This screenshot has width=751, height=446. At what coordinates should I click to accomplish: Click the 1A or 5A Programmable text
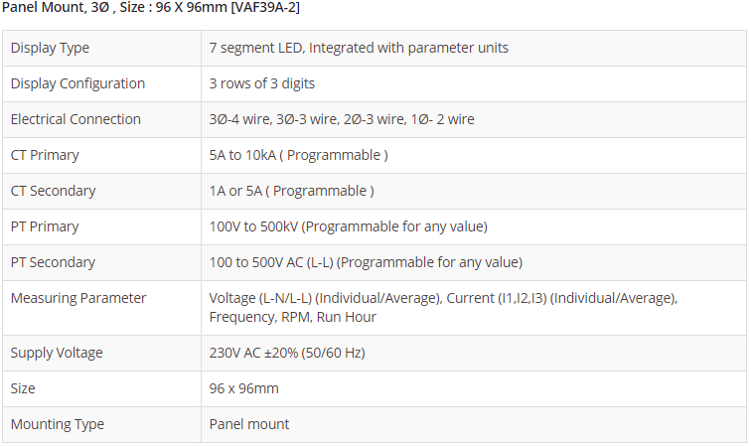pos(291,191)
